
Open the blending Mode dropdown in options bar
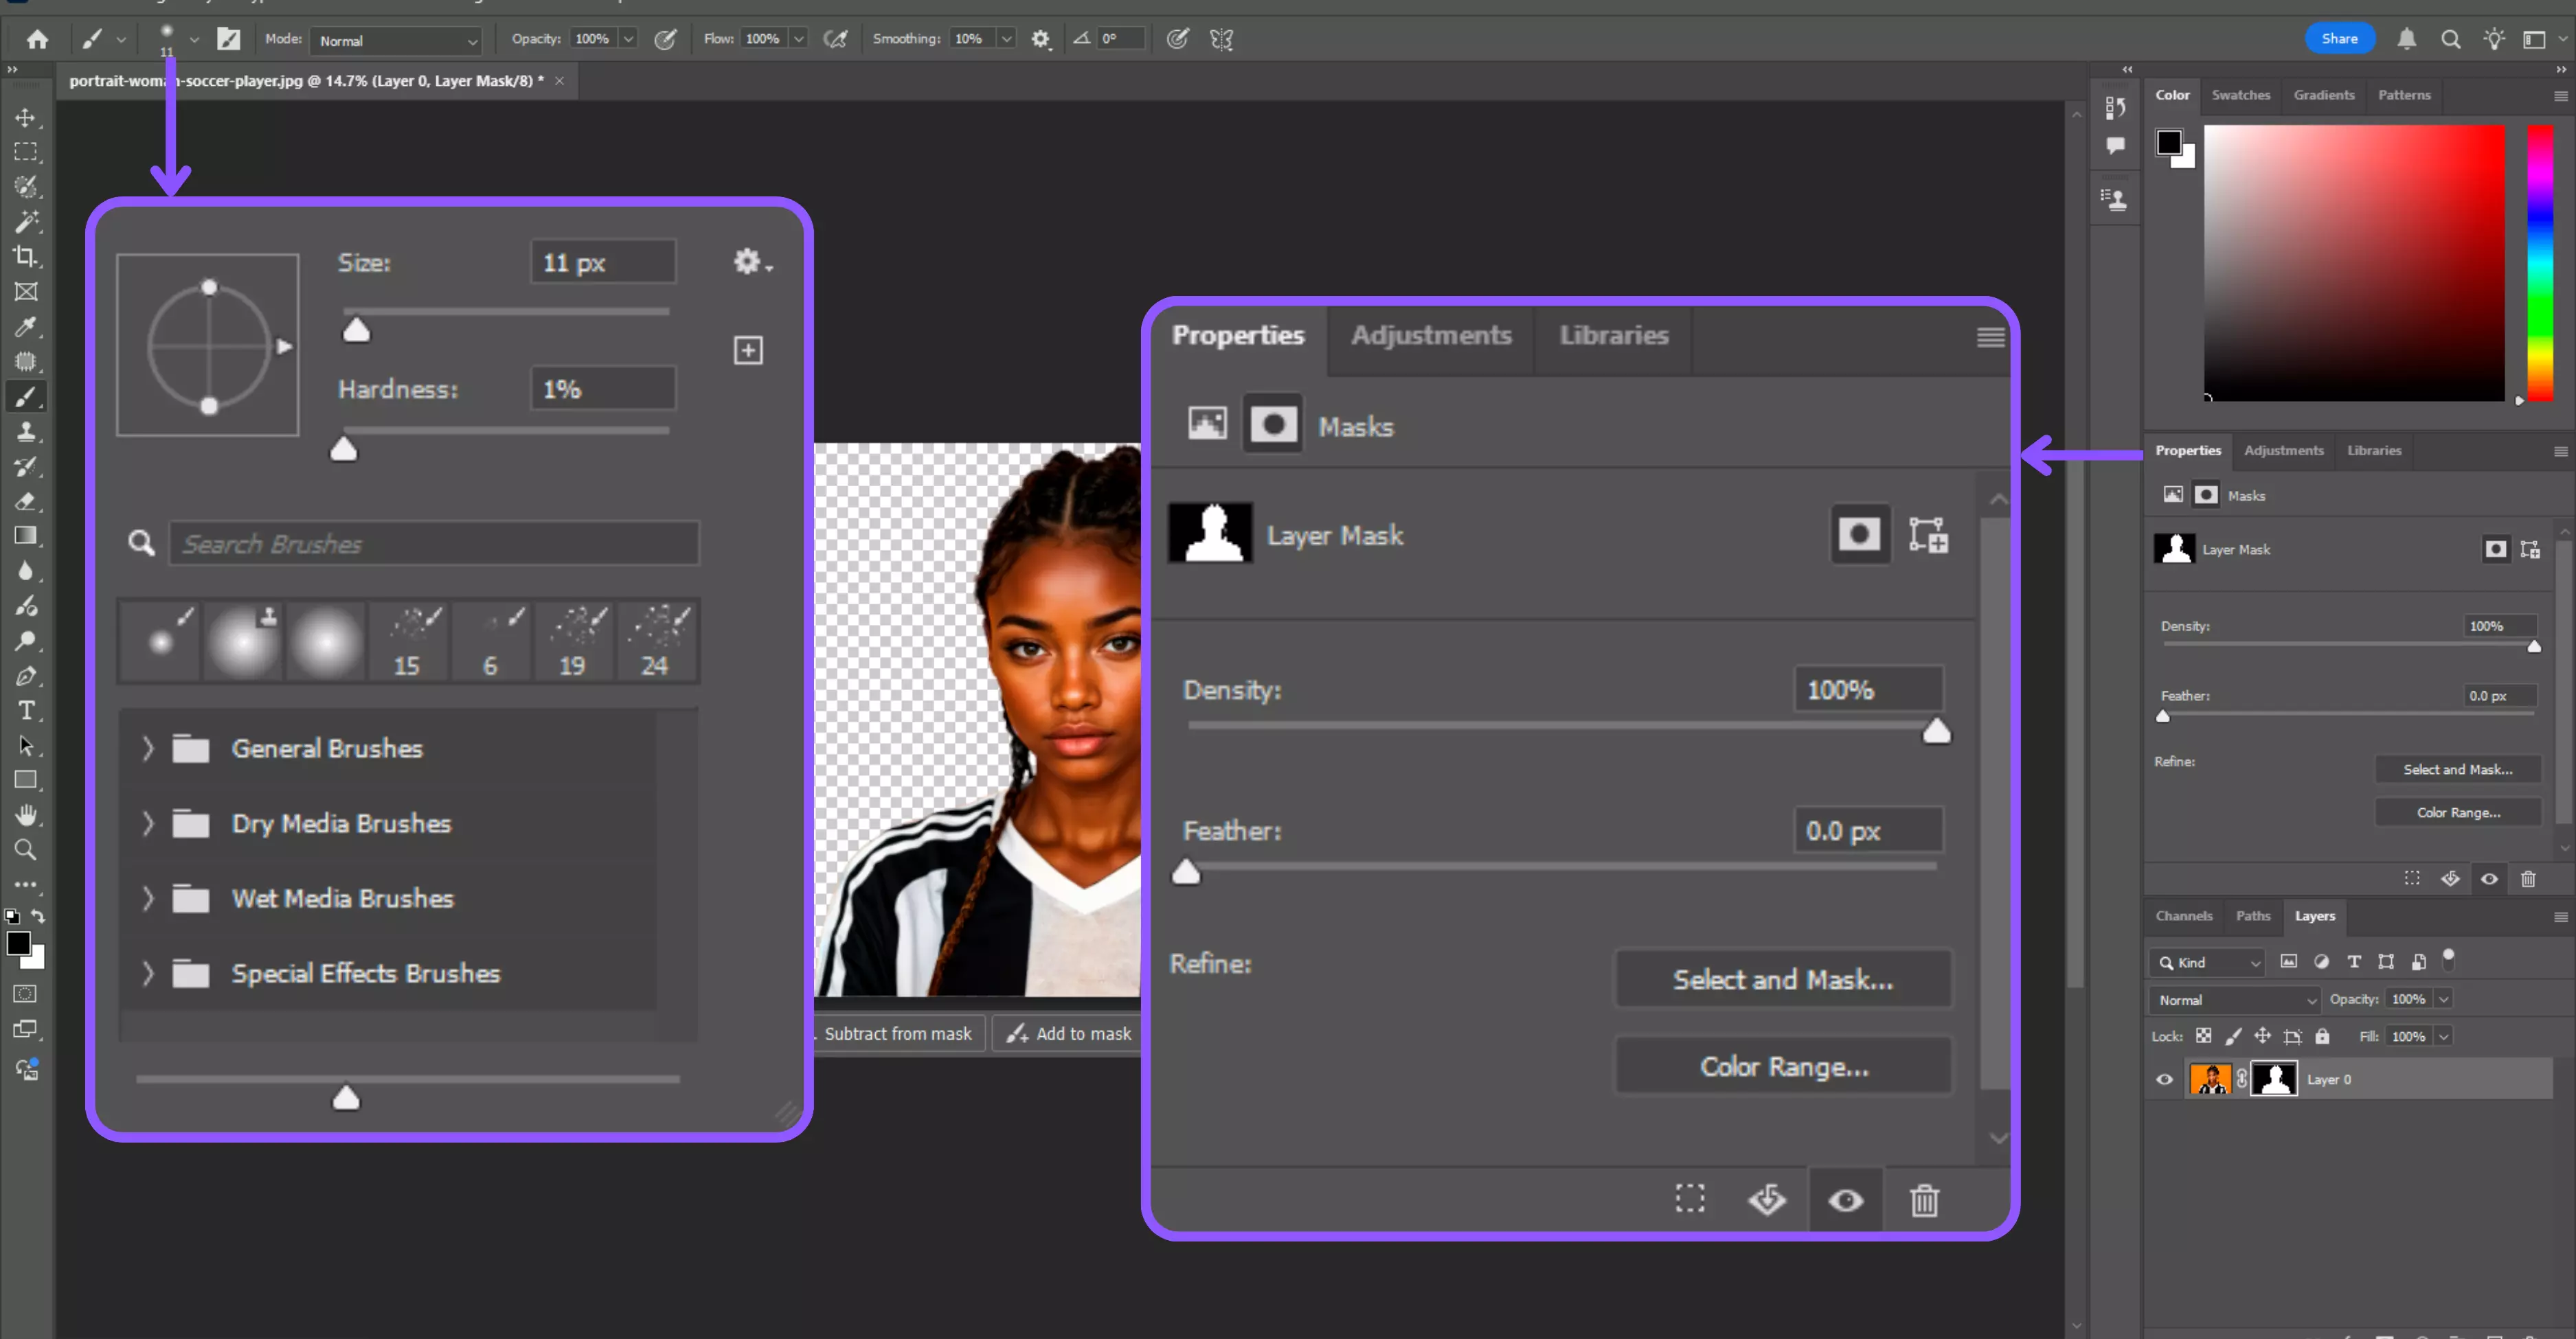point(396,41)
